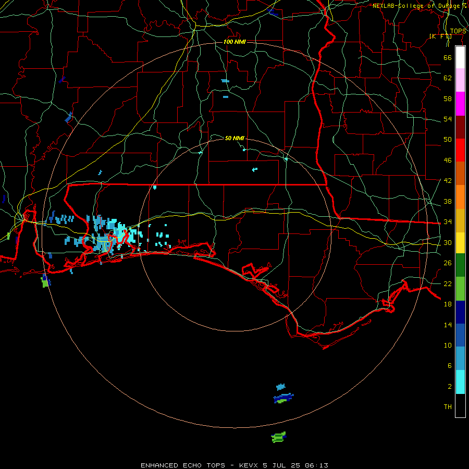This screenshot has height=469, width=469.
Task: Select the "34" legend value
Action: (x=448, y=222)
